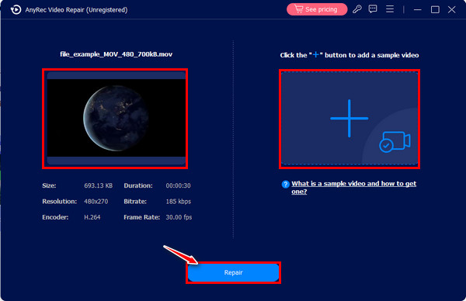This screenshot has height=301, width=466.
Task: Click the 00:00:30 duration value
Action: [179, 185]
